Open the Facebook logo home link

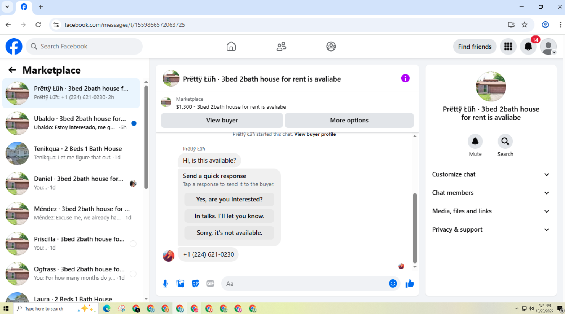pyautogui.click(x=14, y=47)
